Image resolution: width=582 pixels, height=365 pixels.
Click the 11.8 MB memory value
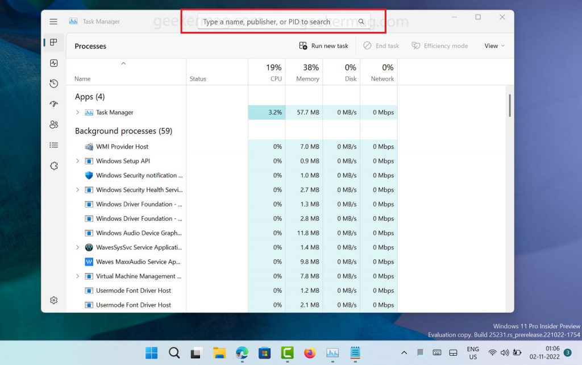[x=308, y=233]
